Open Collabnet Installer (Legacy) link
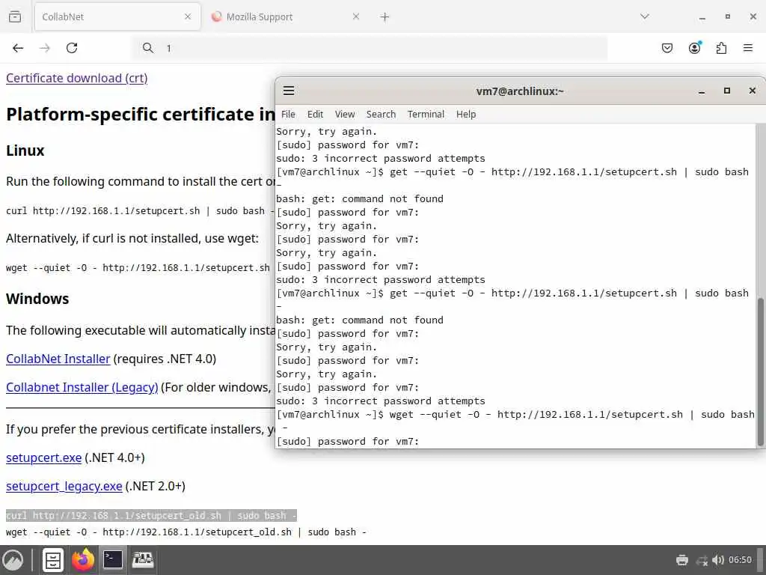 coord(82,387)
